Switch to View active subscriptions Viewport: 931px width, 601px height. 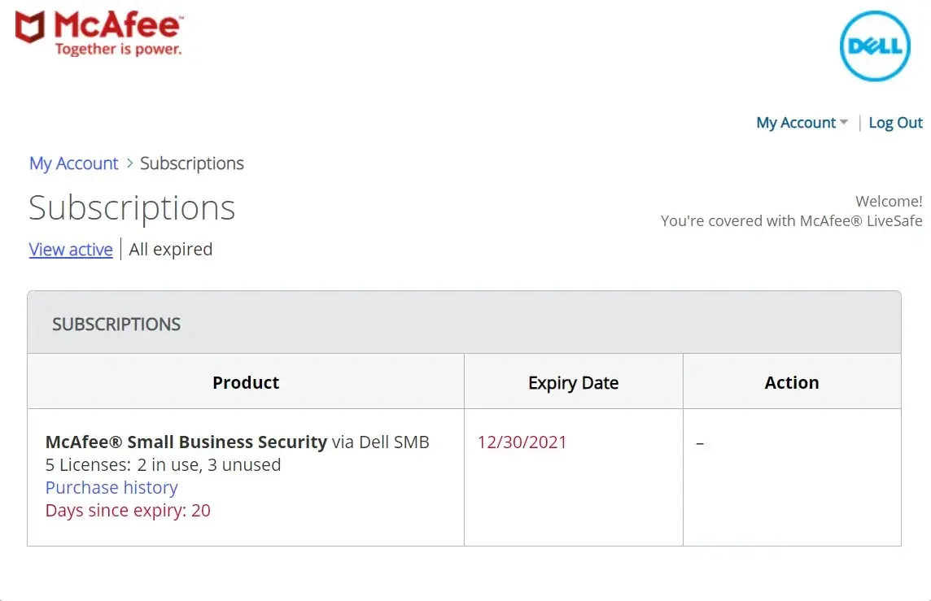pyautogui.click(x=71, y=250)
